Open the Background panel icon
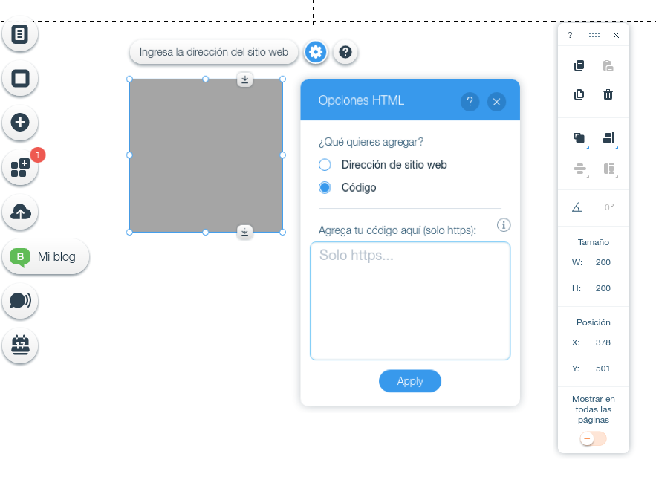The width and height of the screenshot is (656, 500). pos(20,79)
